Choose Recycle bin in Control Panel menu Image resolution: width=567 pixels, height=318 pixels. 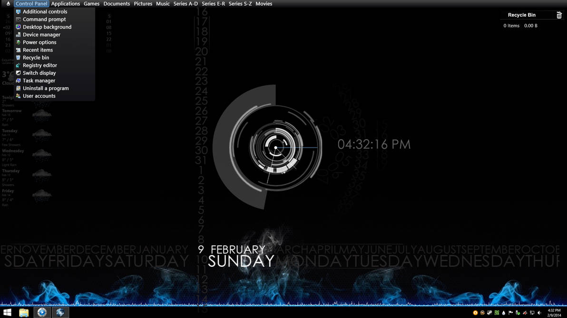coord(54,57)
